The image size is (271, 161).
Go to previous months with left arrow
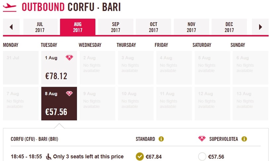[11, 27]
